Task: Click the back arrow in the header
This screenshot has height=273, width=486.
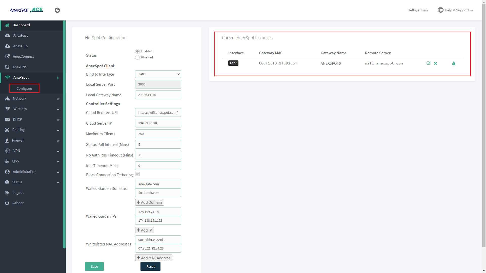Action: 57,10
